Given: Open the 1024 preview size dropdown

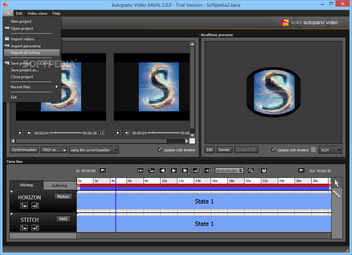Looking at the screenshot, I should point(330,150).
